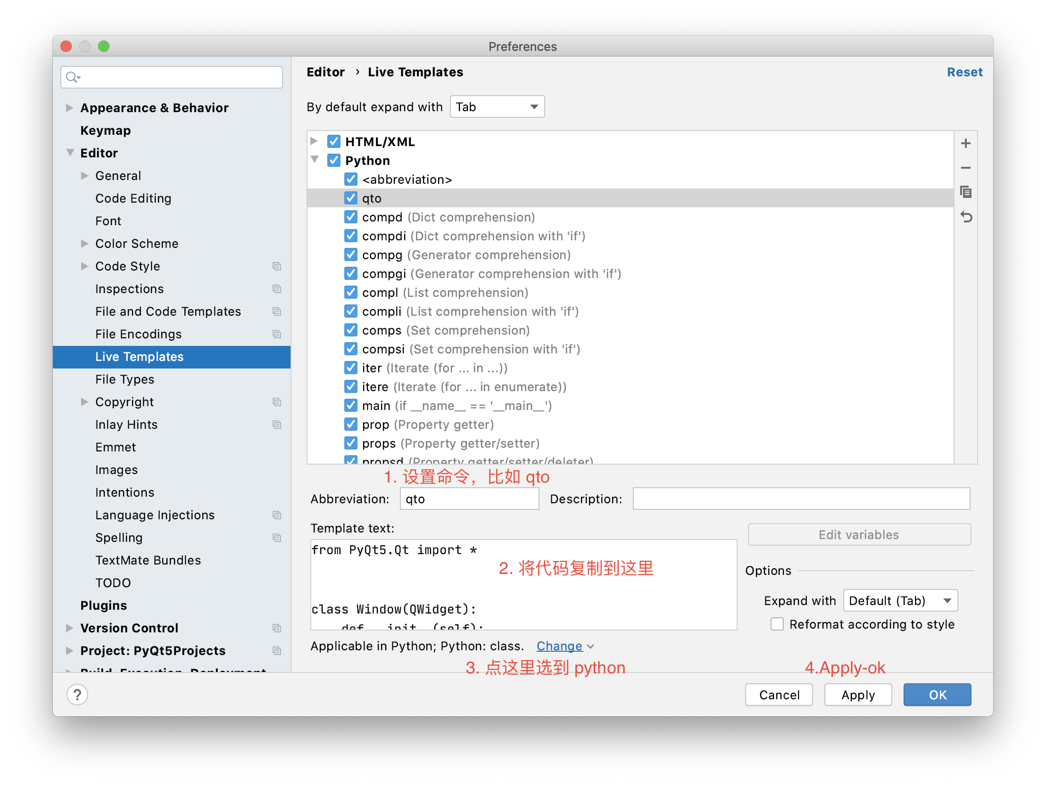The image size is (1046, 786).
Task: Select the compli (List comprehension with 'if') row
Action: click(630, 311)
